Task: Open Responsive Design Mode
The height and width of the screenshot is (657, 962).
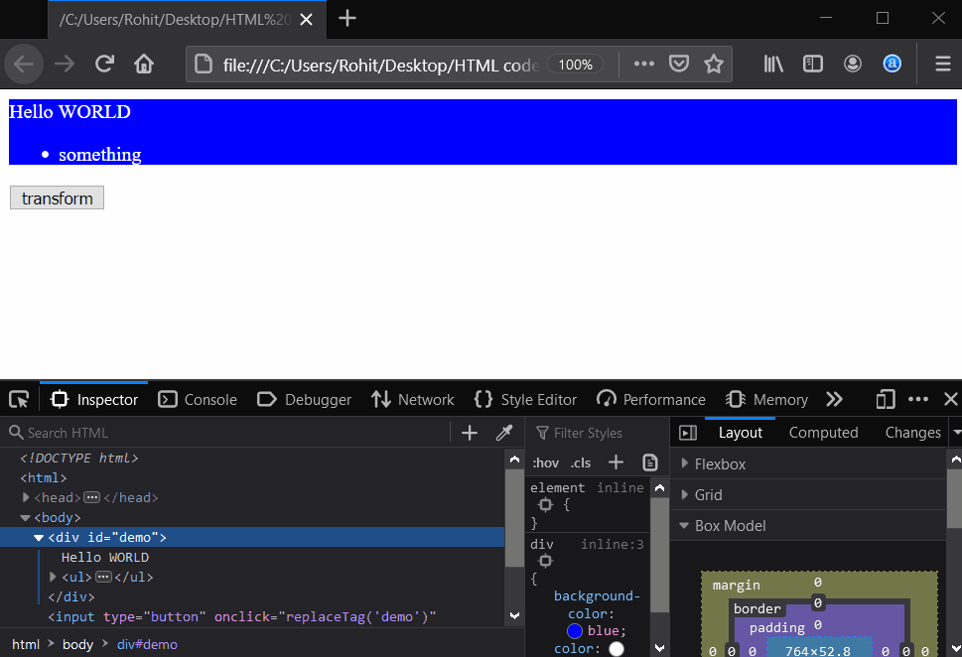Action: click(x=885, y=398)
